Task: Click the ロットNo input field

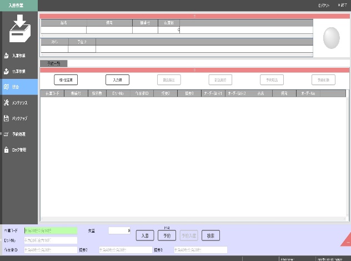Action: (51, 240)
